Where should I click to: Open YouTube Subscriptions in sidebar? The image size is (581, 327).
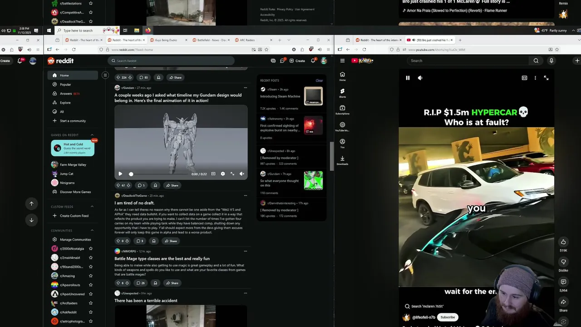click(342, 109)
